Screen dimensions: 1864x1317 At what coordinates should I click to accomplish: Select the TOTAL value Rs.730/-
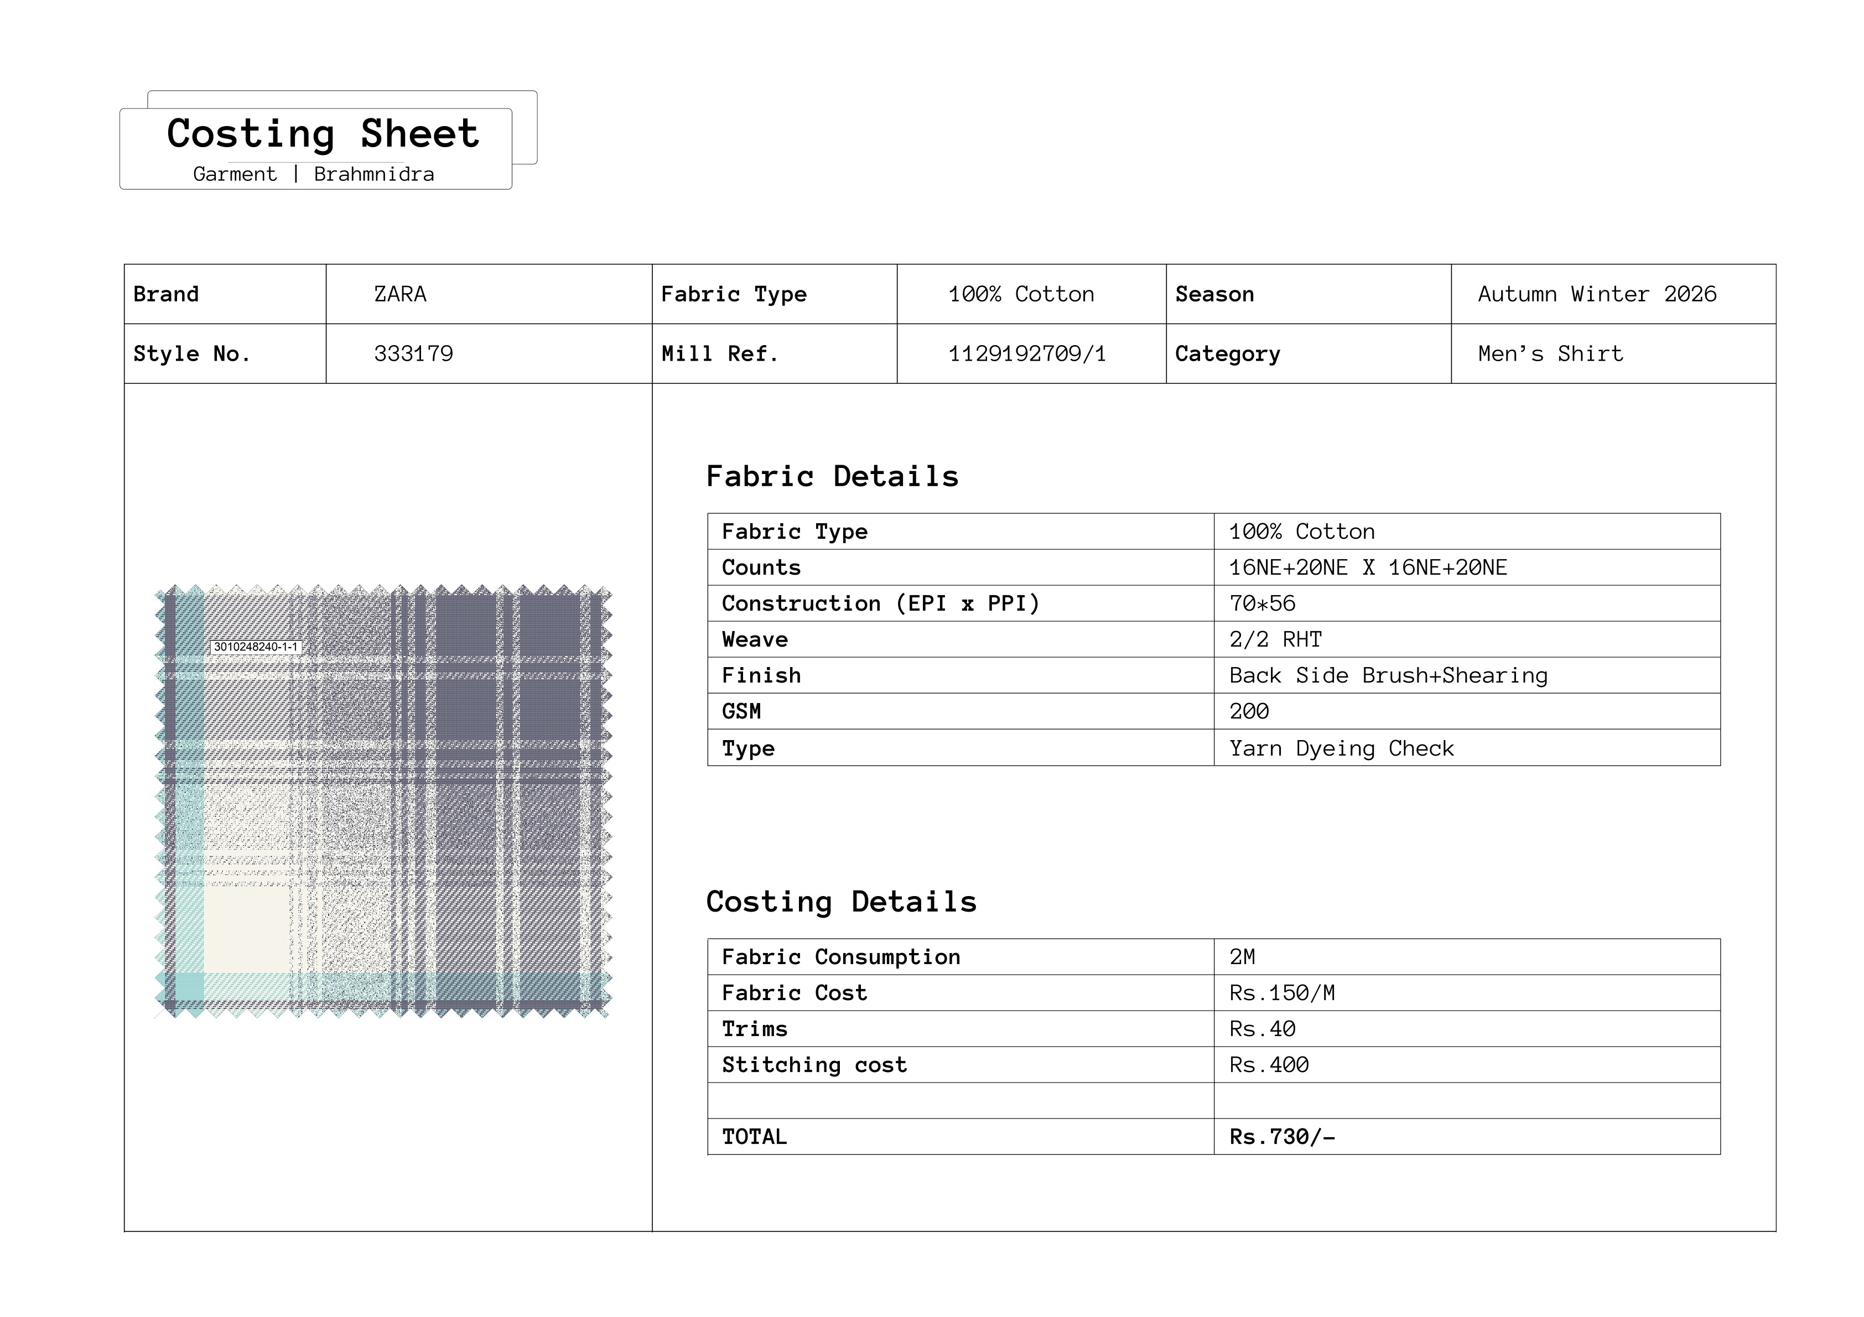pos(1282,1137)
